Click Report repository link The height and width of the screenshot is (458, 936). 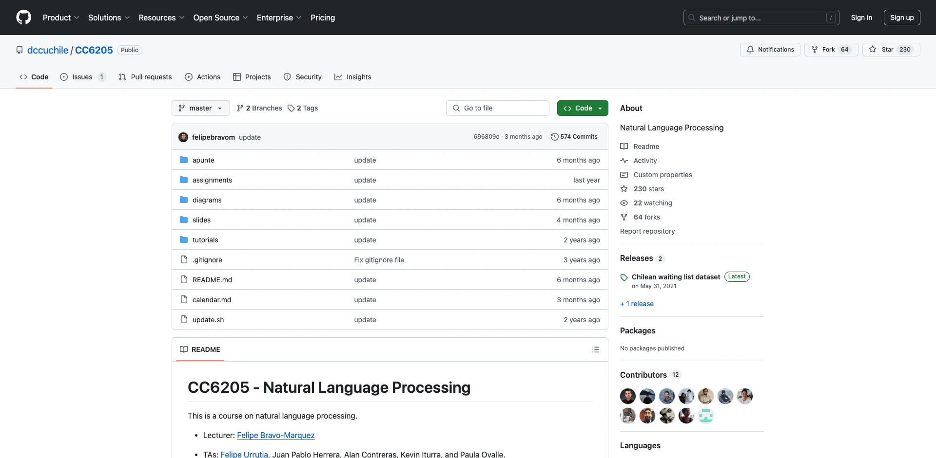click(x=647, y=231)
